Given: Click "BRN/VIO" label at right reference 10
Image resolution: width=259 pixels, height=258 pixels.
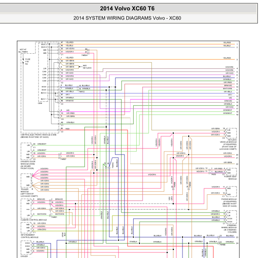Looking at the screenshot, I should (228, 86).
